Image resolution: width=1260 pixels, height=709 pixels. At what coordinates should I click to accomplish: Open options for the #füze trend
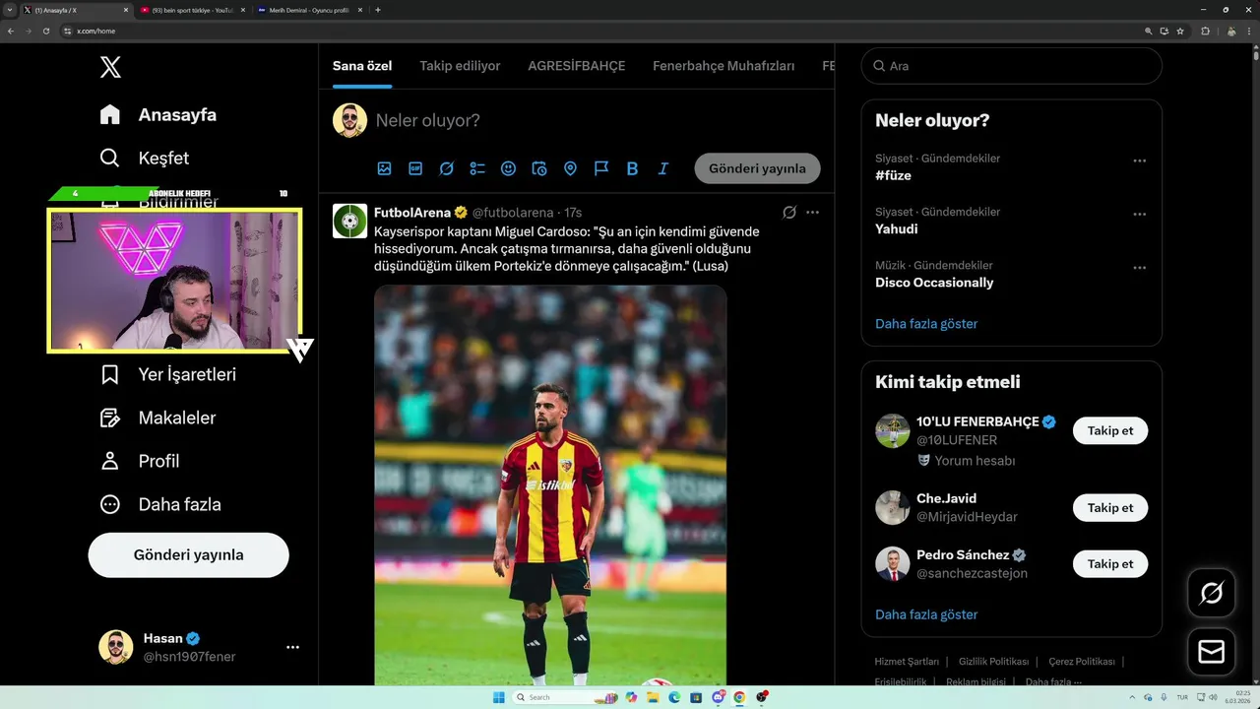(1139, 161)
